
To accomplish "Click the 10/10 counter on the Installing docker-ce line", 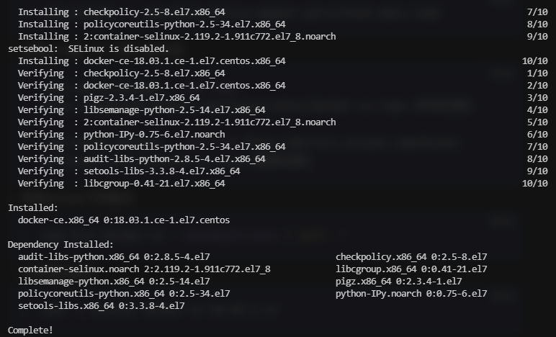I will [534, 61].
